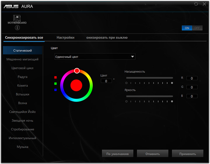The height and width of the screenshot is (164, 210).
Task: Select the Цветовой цикл effect
Action: (22, 68)
